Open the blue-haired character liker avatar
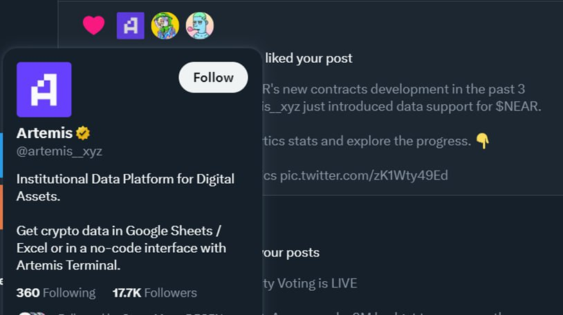This screenshot has width=563, height=315. tap(200, 26)
